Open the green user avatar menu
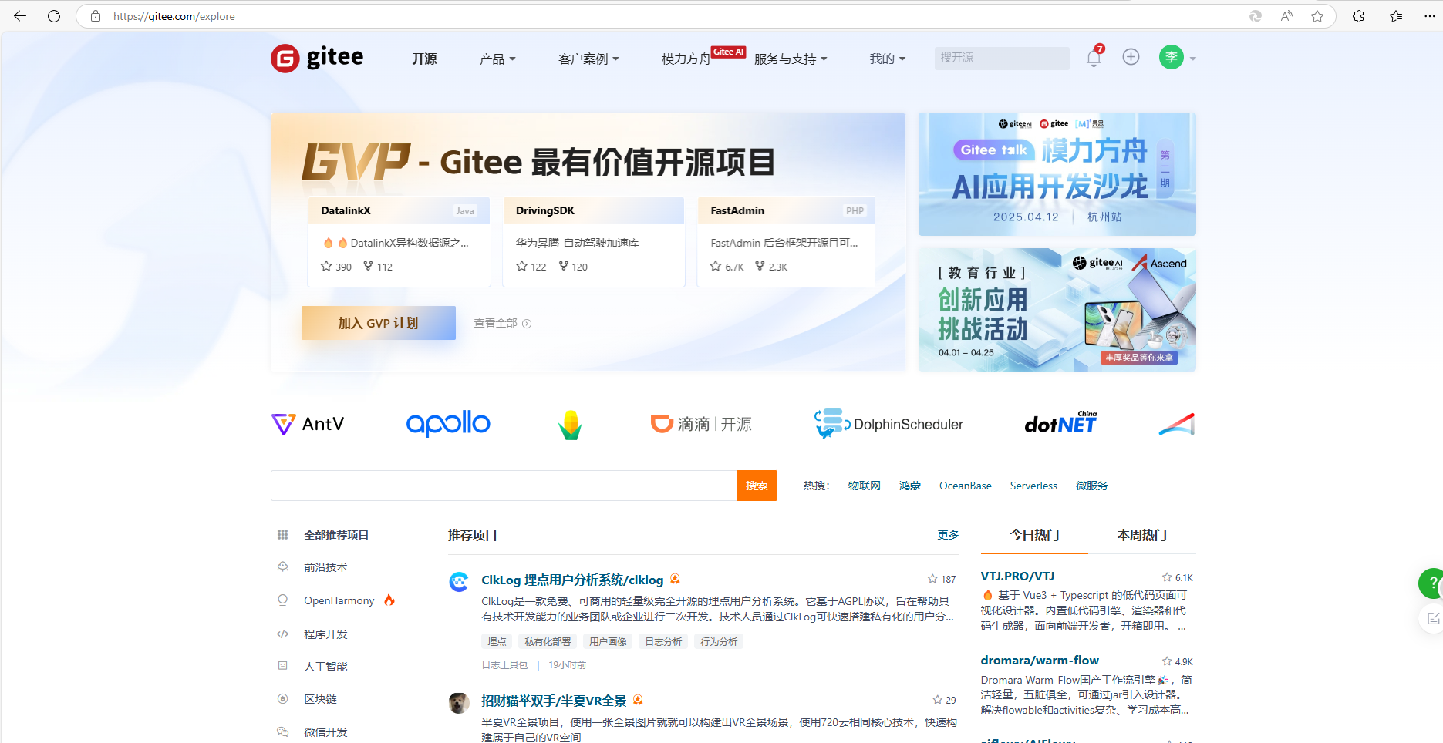 click(x=1171, y=57)
